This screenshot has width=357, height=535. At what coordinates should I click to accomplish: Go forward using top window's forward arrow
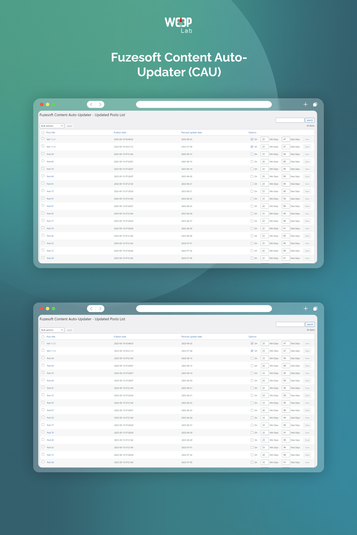(100, 105)
